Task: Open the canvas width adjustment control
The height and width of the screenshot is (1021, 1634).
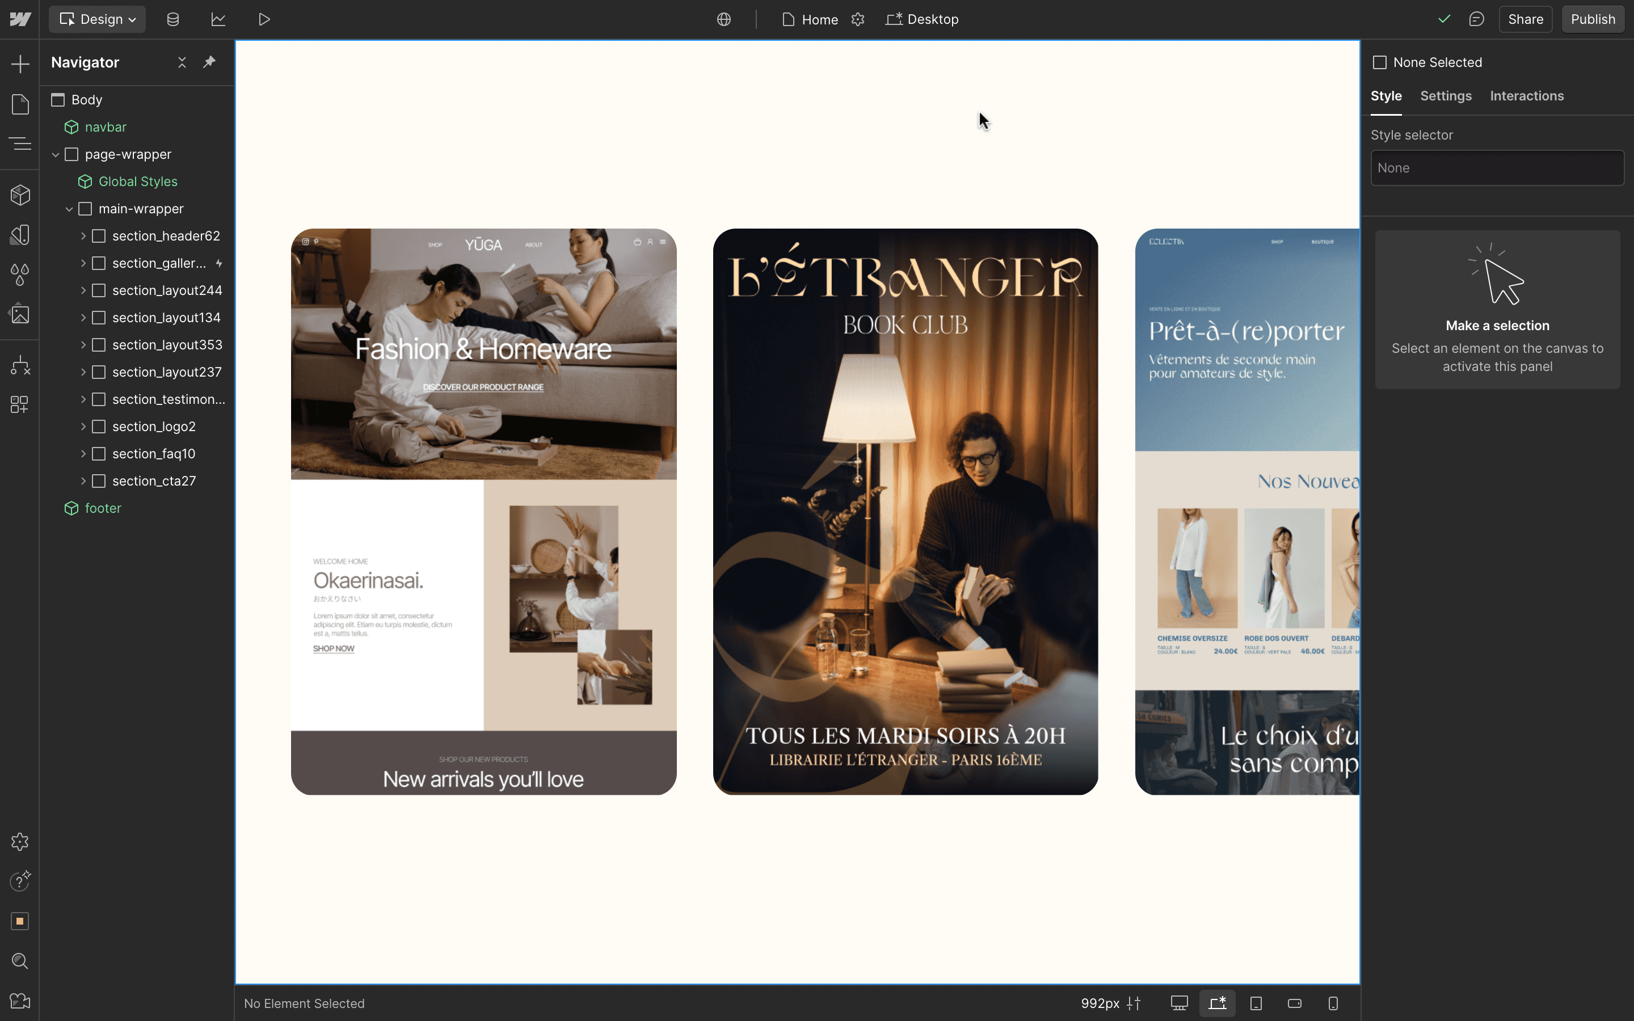Action: click(1133, 1003)
